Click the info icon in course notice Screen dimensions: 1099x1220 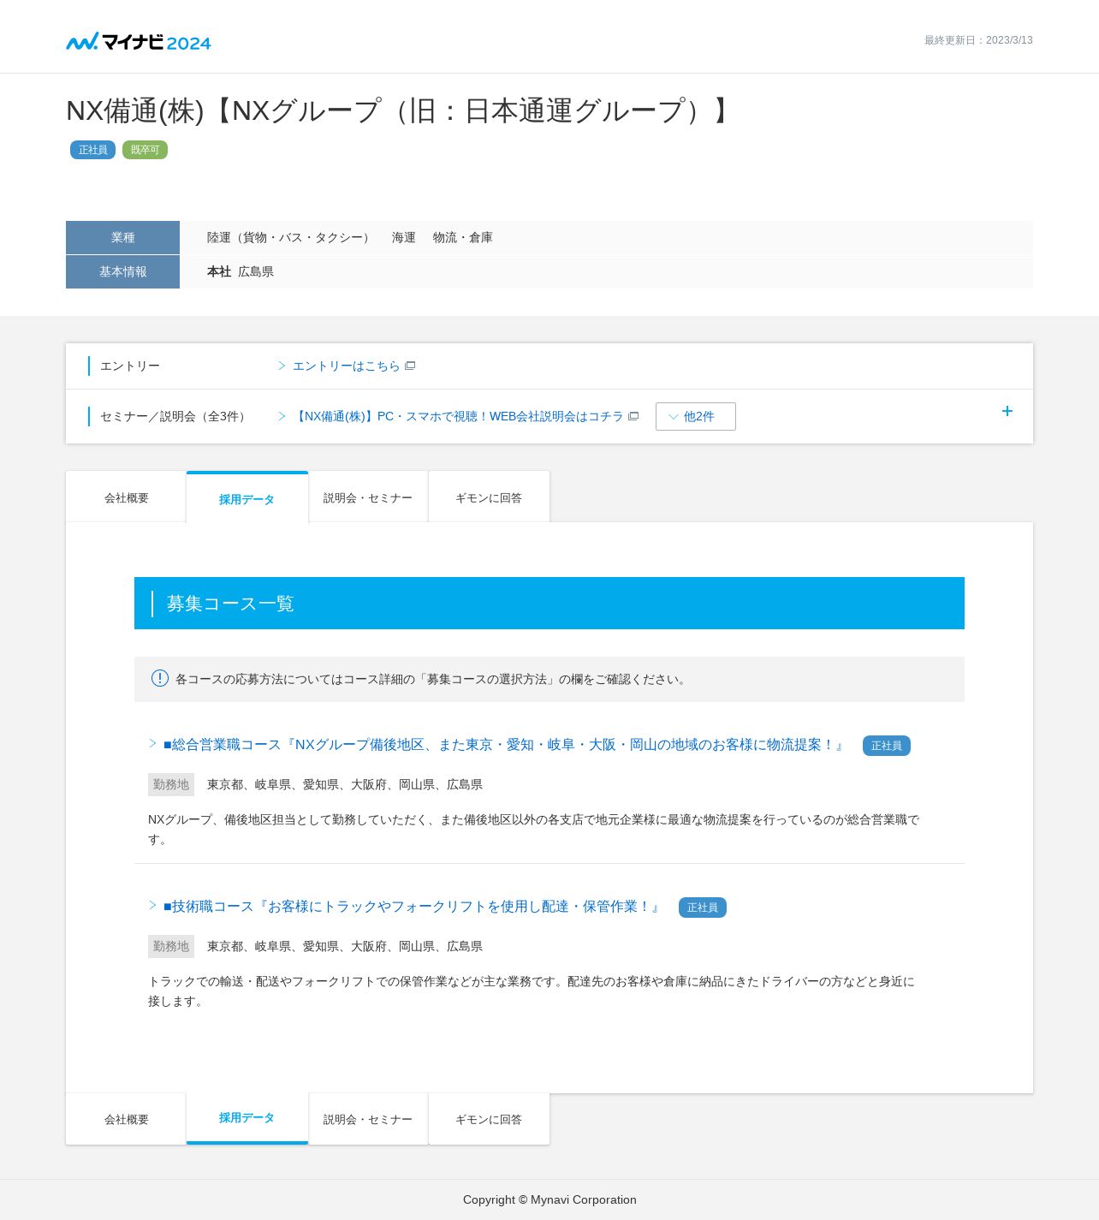click(160, 678)
